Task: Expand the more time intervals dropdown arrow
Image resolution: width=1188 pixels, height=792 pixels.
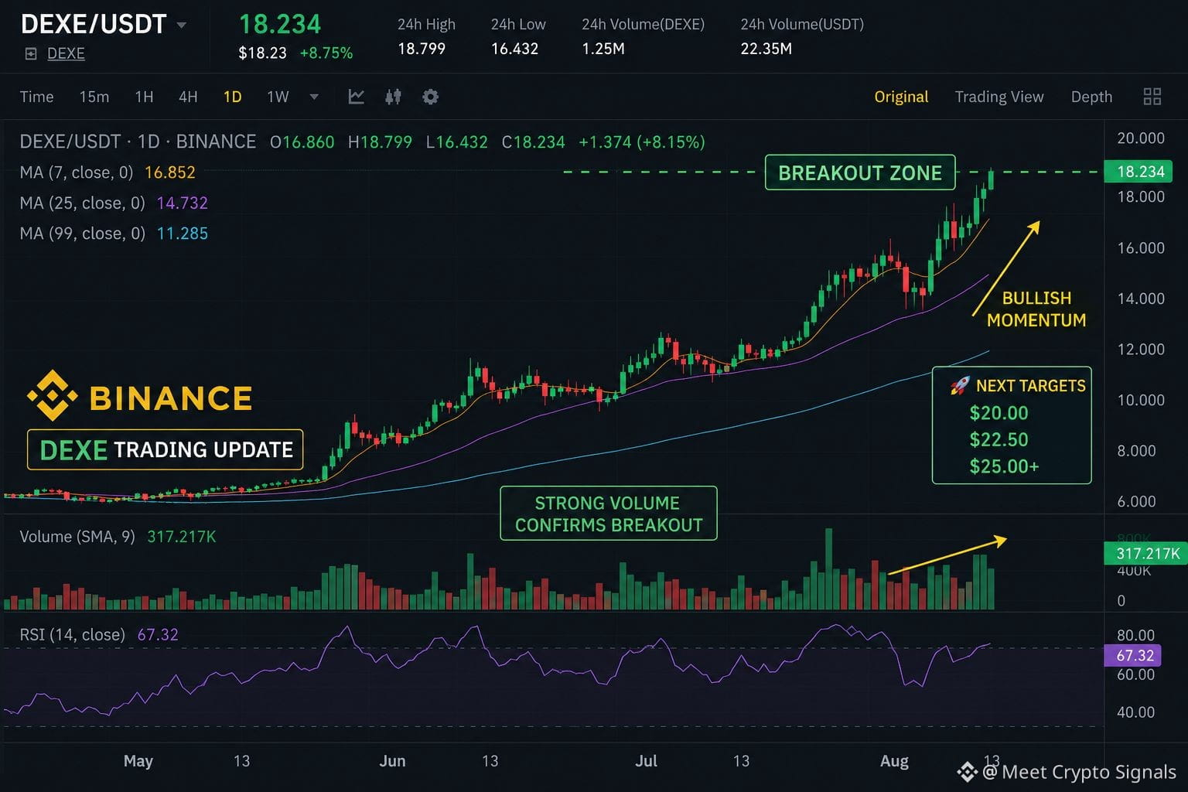Action: pyautogui.click(x=314, y=97)
